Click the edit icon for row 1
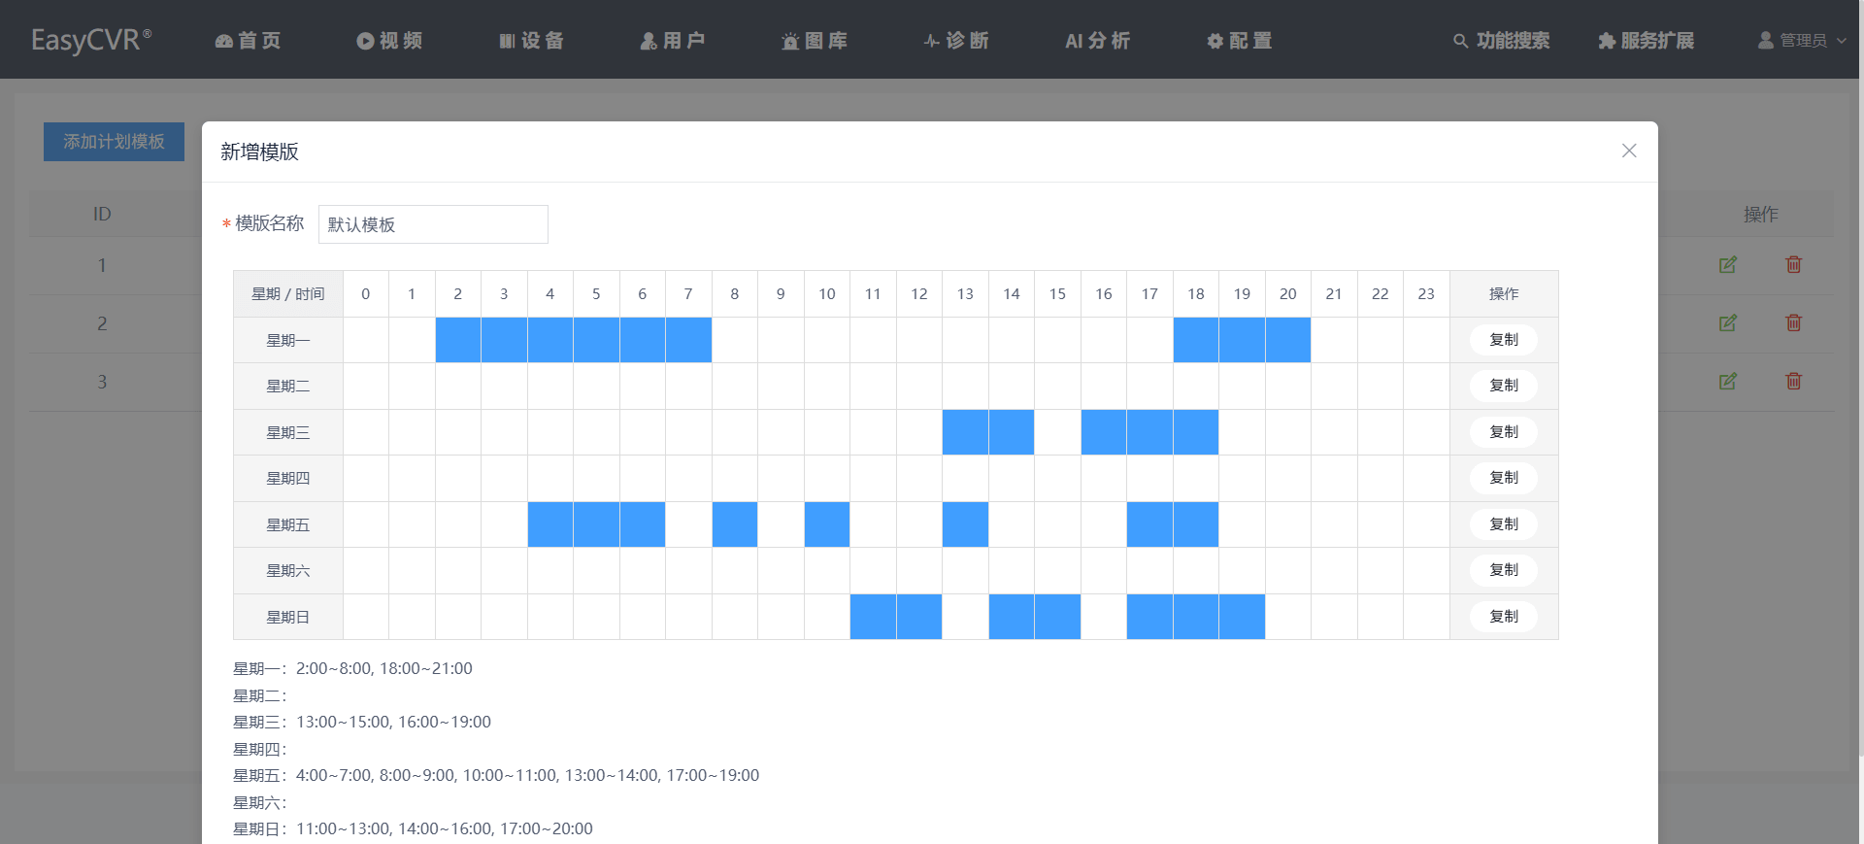The width and height of the screenshot is (1864, 844). pyautogui.click(x=1727, y=265)
